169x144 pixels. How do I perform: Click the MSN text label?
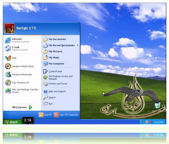click(14, 58)
